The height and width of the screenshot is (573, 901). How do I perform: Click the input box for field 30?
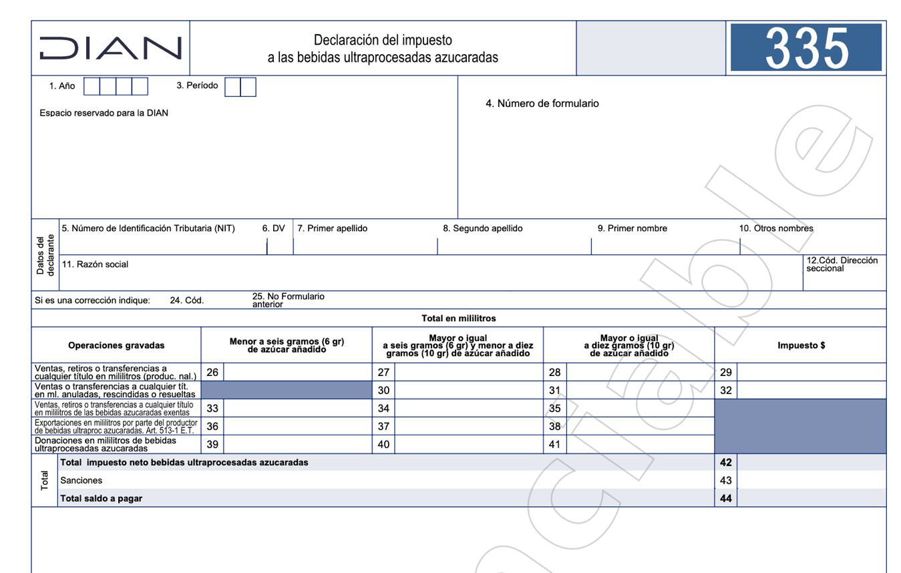pos(469,391)
